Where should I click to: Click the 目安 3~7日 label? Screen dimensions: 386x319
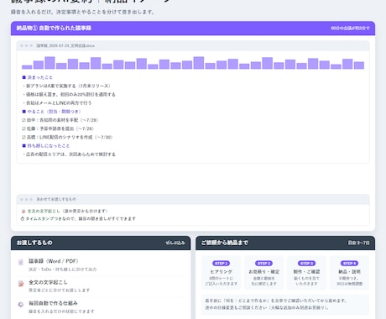click(x=358, y=243)
